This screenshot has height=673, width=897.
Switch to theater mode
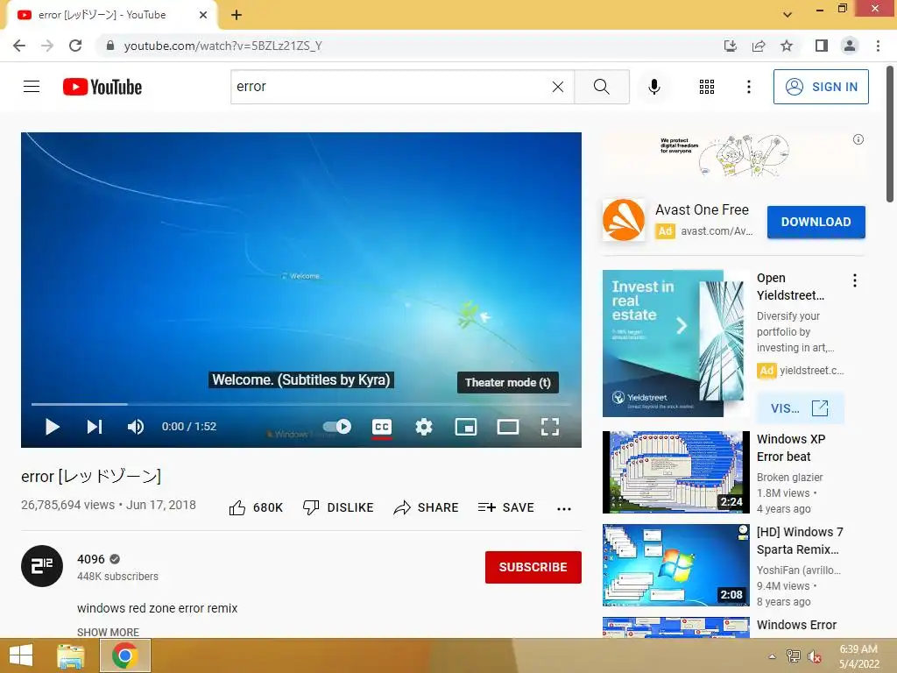(508, 427)
